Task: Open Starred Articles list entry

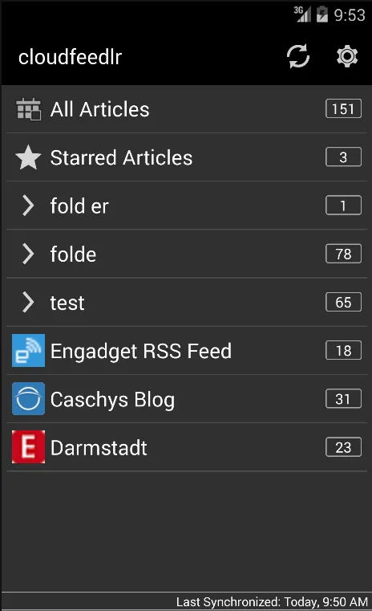Action: point(187,157)
